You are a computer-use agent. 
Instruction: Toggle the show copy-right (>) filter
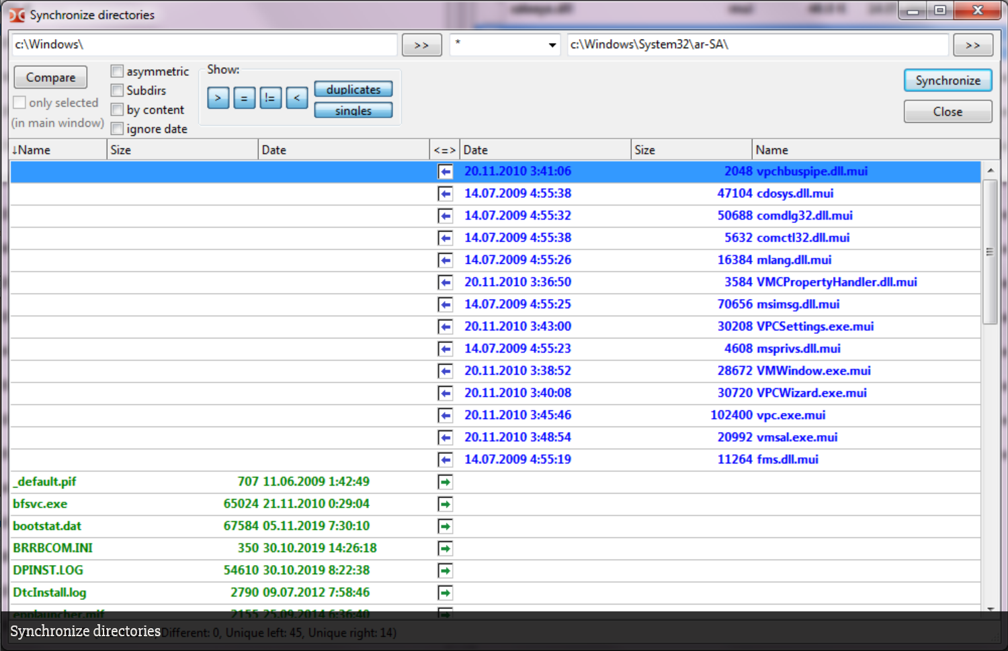point(218,98)
